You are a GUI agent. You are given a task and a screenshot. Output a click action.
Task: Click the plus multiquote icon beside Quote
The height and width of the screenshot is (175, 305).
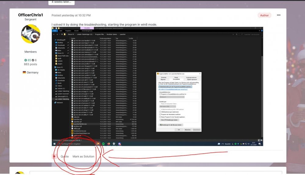pyautogui.click(x=54, y=156)
